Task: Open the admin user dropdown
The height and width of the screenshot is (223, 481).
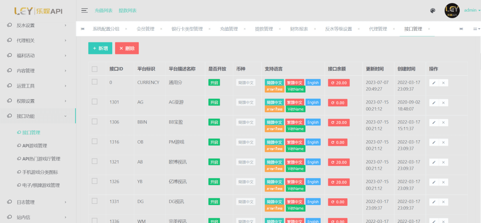Action: tap(472, 10)
